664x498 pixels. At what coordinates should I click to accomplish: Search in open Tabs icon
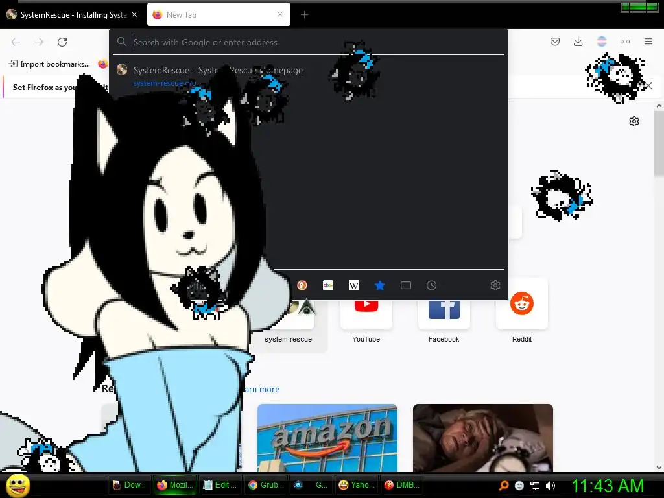point(406,285)
